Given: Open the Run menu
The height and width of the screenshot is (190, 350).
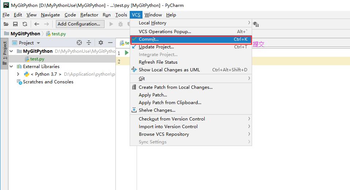Looking at the screenshot, I should click(107, 15).
